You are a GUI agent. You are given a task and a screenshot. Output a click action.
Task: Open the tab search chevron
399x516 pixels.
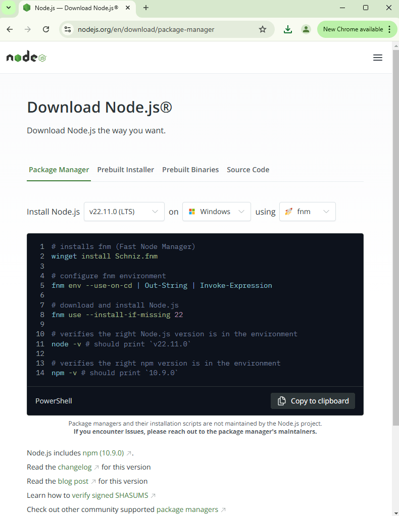click(9, 8)
